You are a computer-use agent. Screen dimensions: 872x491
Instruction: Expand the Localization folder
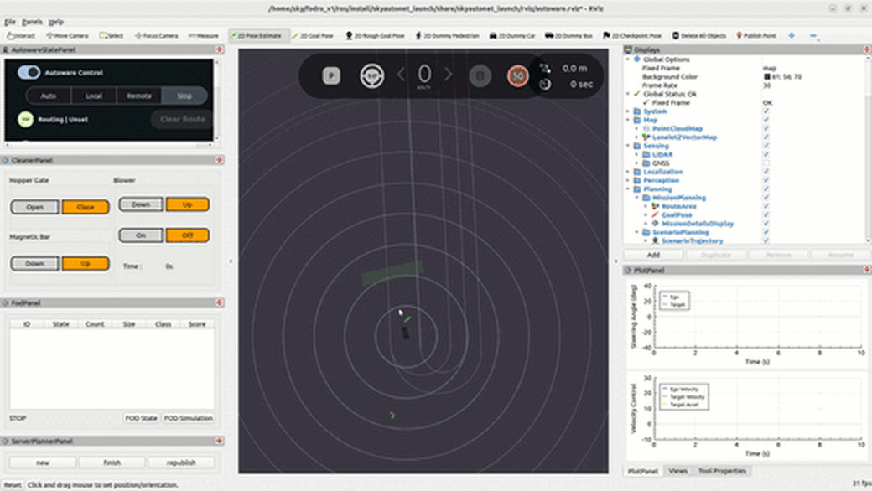[628, 172]
